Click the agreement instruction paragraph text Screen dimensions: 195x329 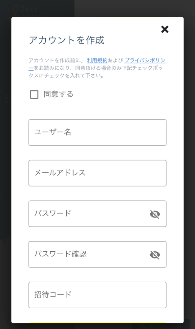97,68
